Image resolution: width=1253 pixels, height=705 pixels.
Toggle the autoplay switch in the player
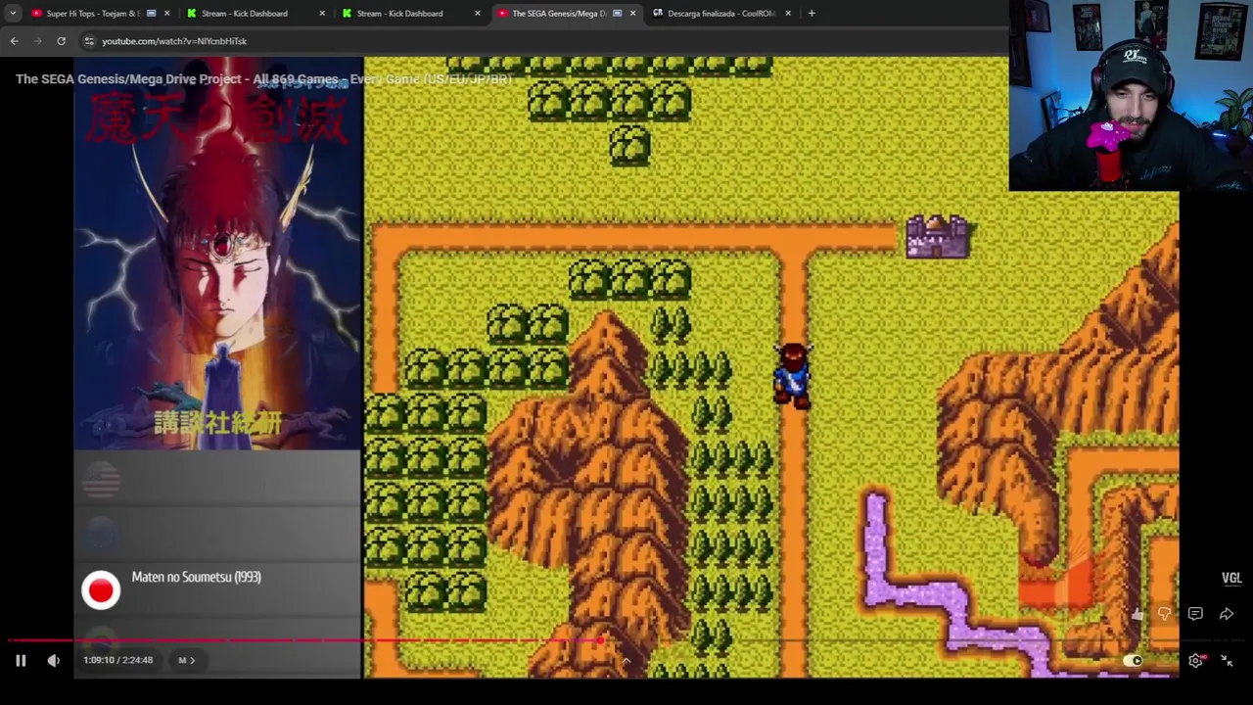[1133, 660]
